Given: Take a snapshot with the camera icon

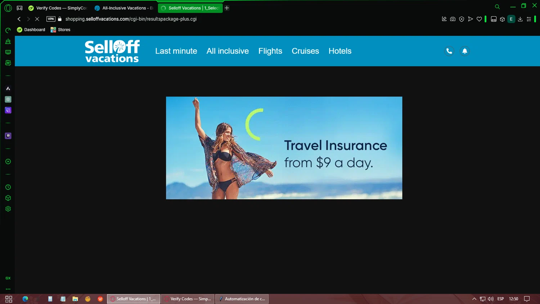Looking at the screenshot, I should click(453, 19).
